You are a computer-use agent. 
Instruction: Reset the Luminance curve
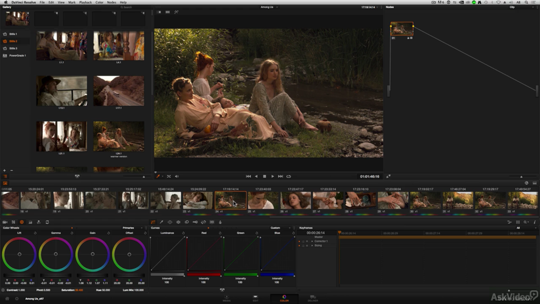183,233
